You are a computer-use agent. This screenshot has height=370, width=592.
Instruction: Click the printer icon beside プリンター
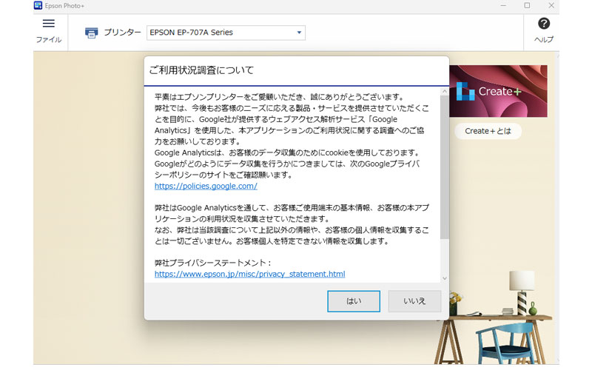pyautogui.click(x=91, y=33)
